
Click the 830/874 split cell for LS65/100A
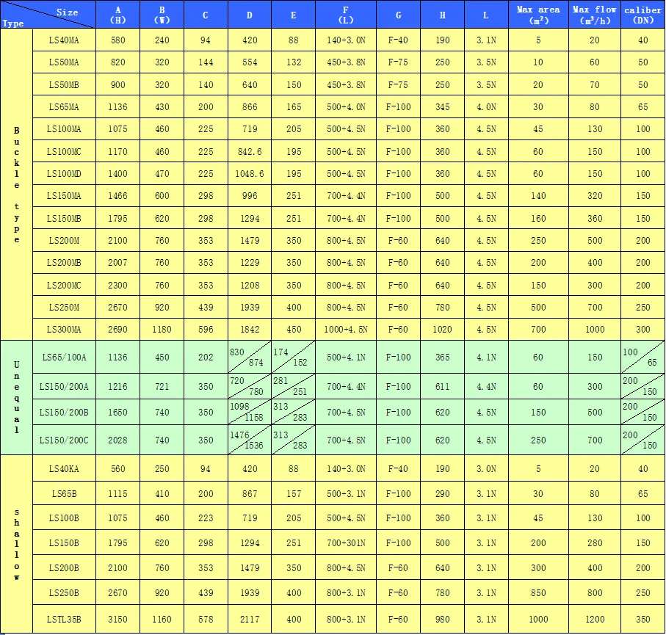click(250, 357)
